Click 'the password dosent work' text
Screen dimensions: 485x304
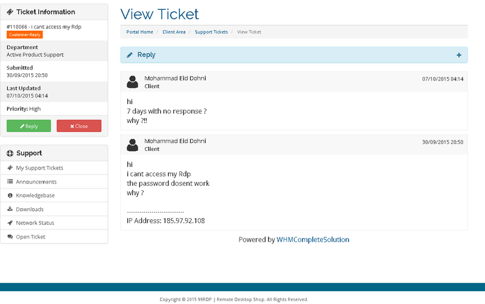(x=168, y=183)
